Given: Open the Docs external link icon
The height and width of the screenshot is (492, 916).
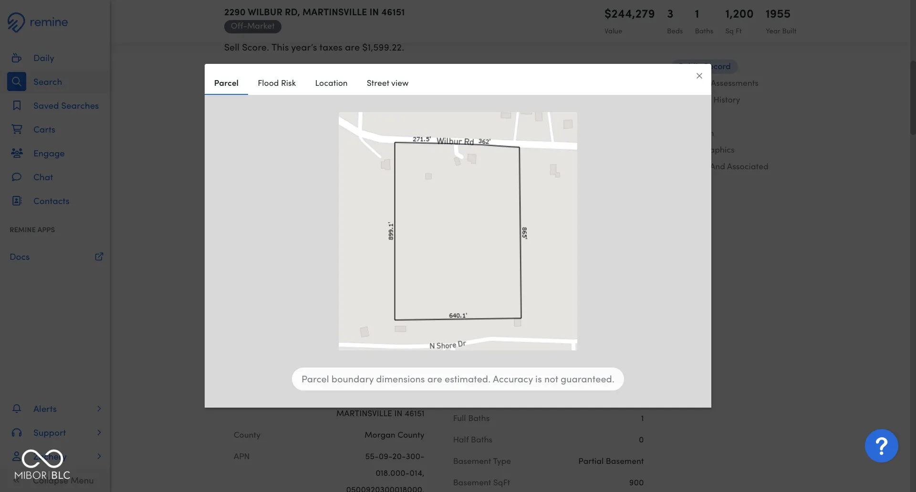Looking at the screenshot, I should point(99,257).
